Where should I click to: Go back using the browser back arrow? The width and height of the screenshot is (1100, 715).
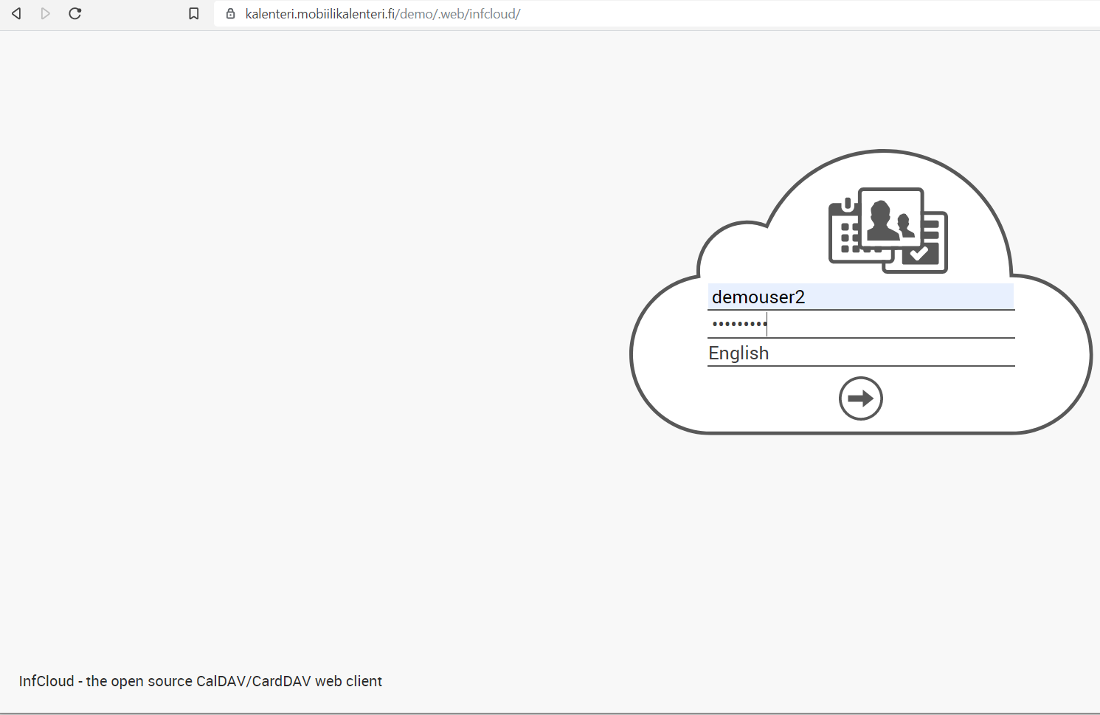pos(16,13)
